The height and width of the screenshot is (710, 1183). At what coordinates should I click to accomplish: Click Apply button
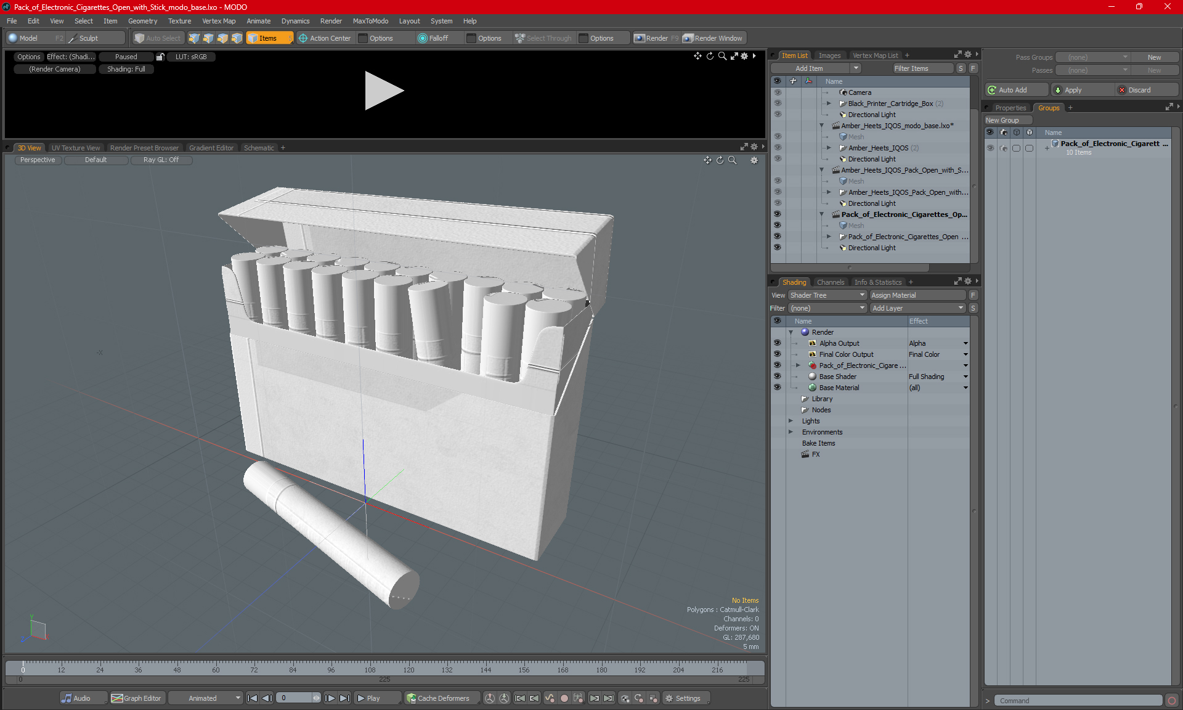(x=1082, y=90)
